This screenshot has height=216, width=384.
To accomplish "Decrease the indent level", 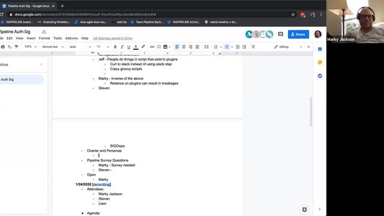I will [x=238, y=47].
